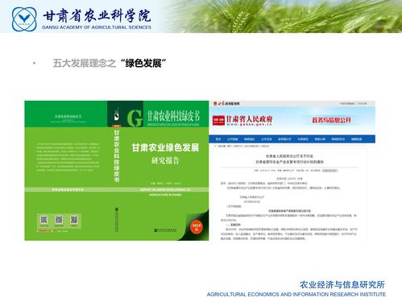
Task: Click the share icon row under notice title
Action: (x=329, y=171)
